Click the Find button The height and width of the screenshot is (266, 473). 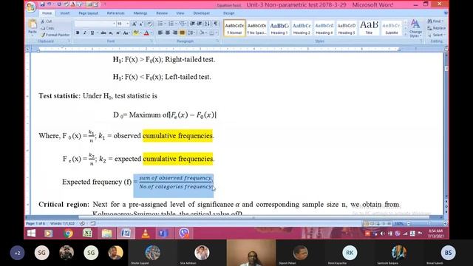tap(435, 21)
